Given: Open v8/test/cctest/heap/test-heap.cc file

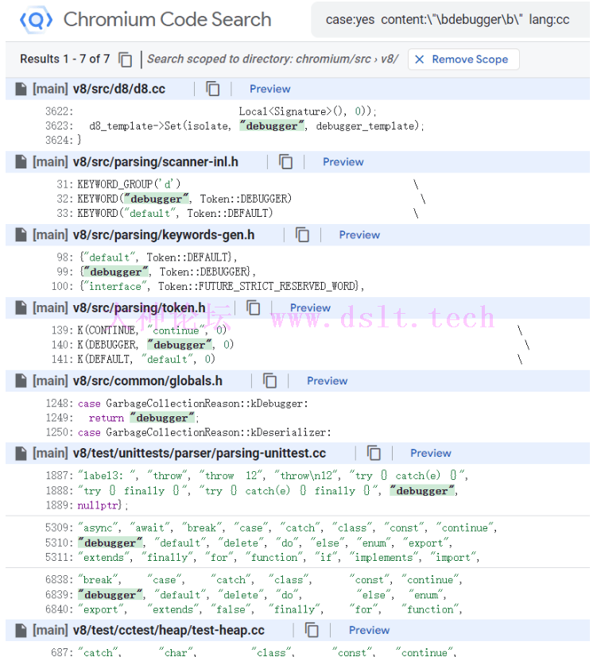Looking at the screenshot, I should (x=169, y=630).
